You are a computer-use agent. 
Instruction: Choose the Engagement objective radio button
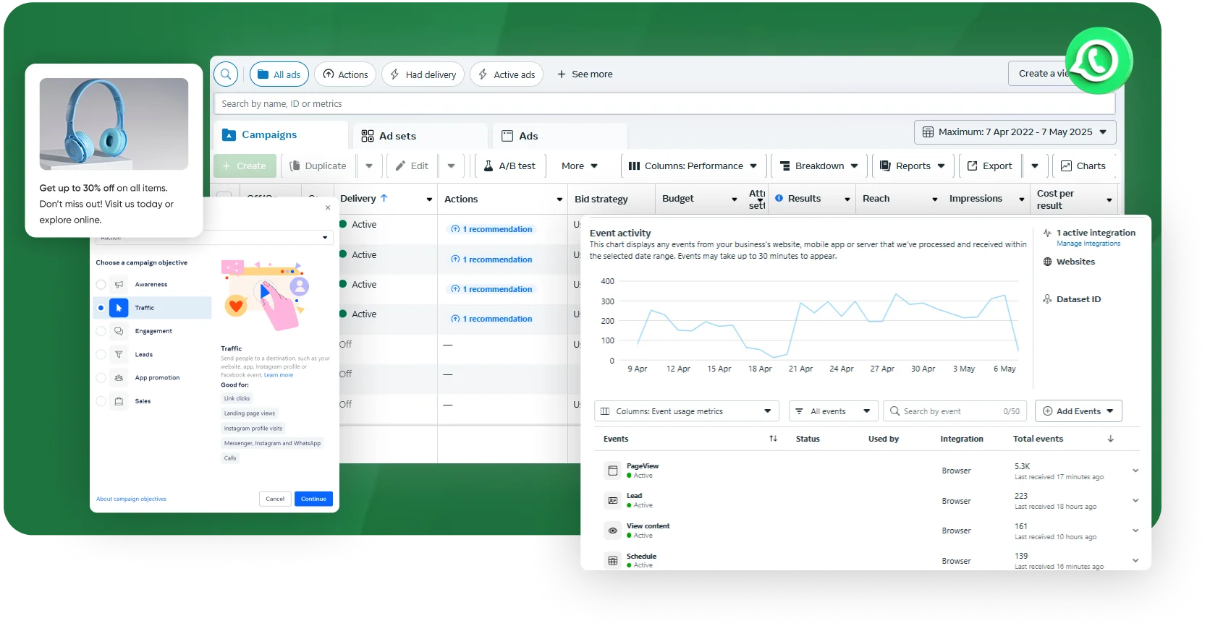click(x=101, y=331)
